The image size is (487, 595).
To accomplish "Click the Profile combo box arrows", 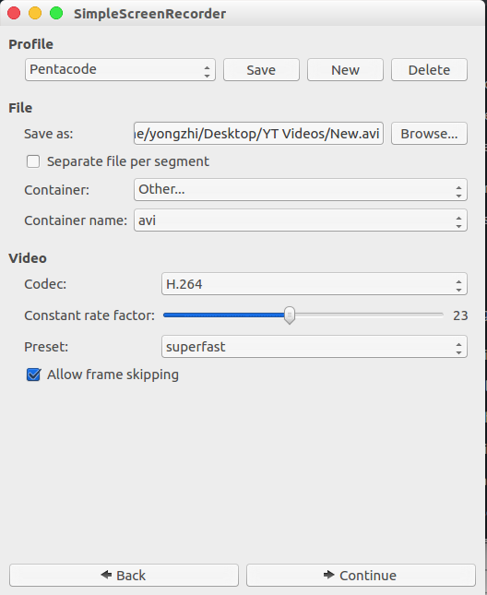I will click(207, 70).
